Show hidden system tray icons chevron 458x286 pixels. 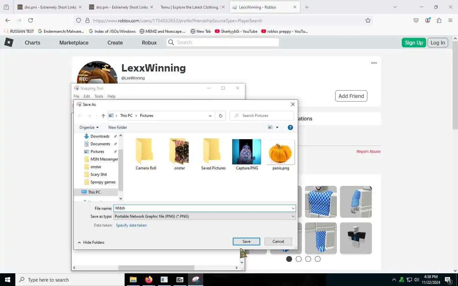coord(394,280)
